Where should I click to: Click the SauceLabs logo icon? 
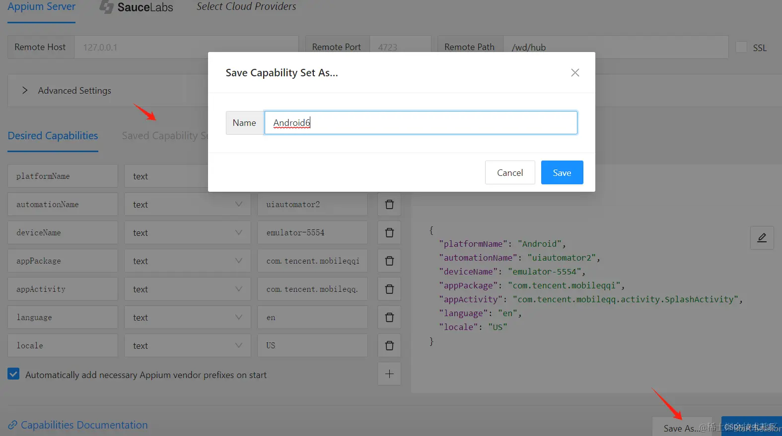coord(106,6)
